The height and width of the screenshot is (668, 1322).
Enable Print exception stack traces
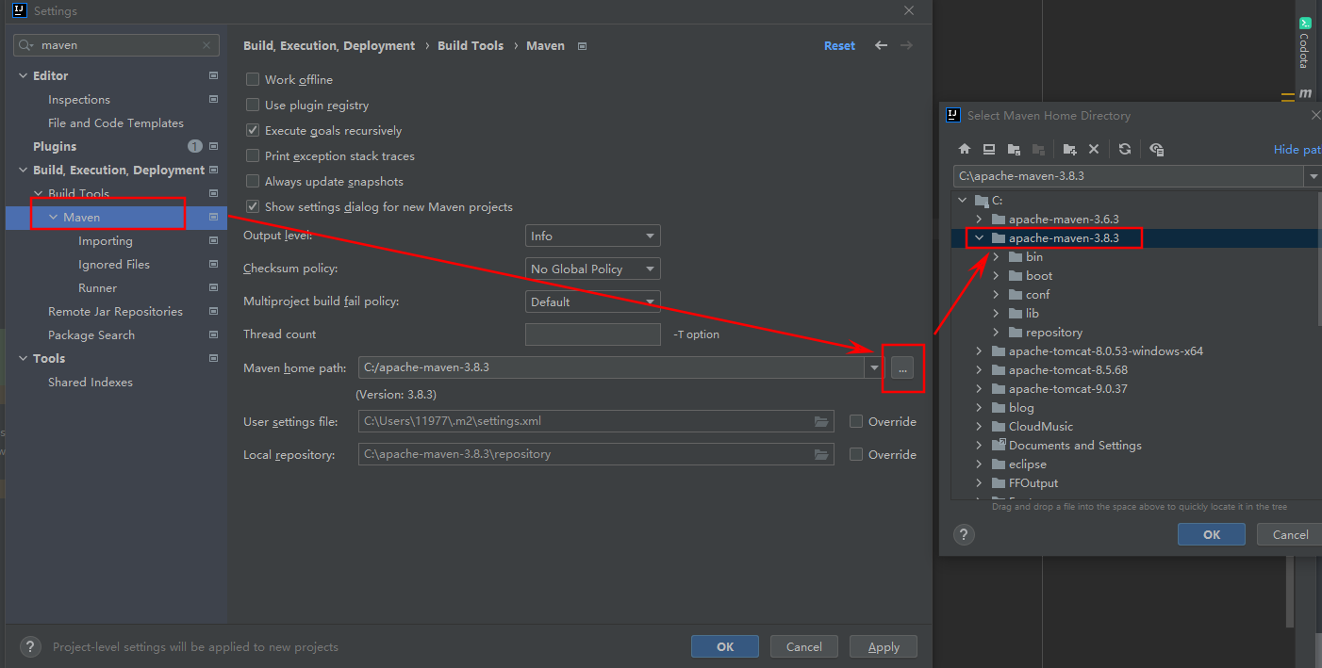coord(253,155)
